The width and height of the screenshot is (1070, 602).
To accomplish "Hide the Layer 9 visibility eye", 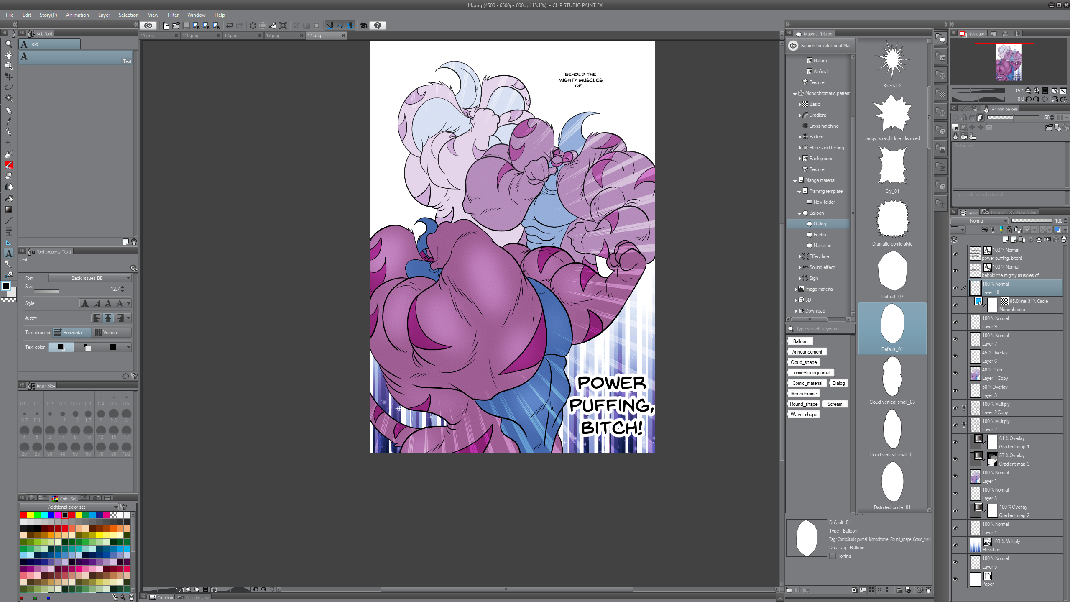I will tap(955, 322).
